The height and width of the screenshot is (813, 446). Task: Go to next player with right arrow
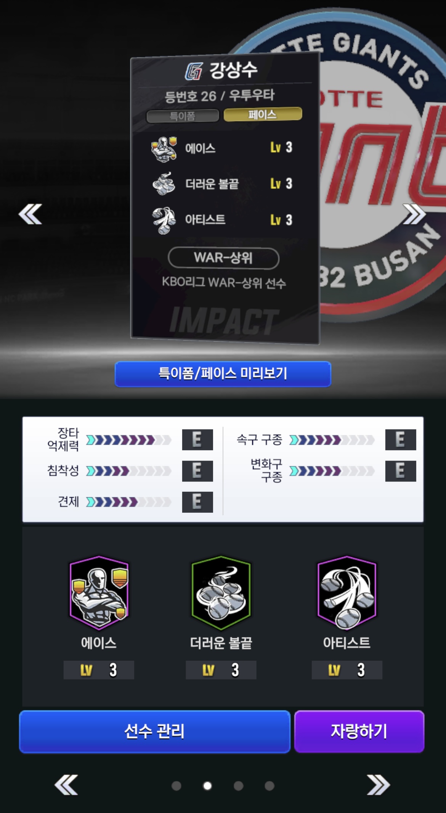[x=414, y=214]
